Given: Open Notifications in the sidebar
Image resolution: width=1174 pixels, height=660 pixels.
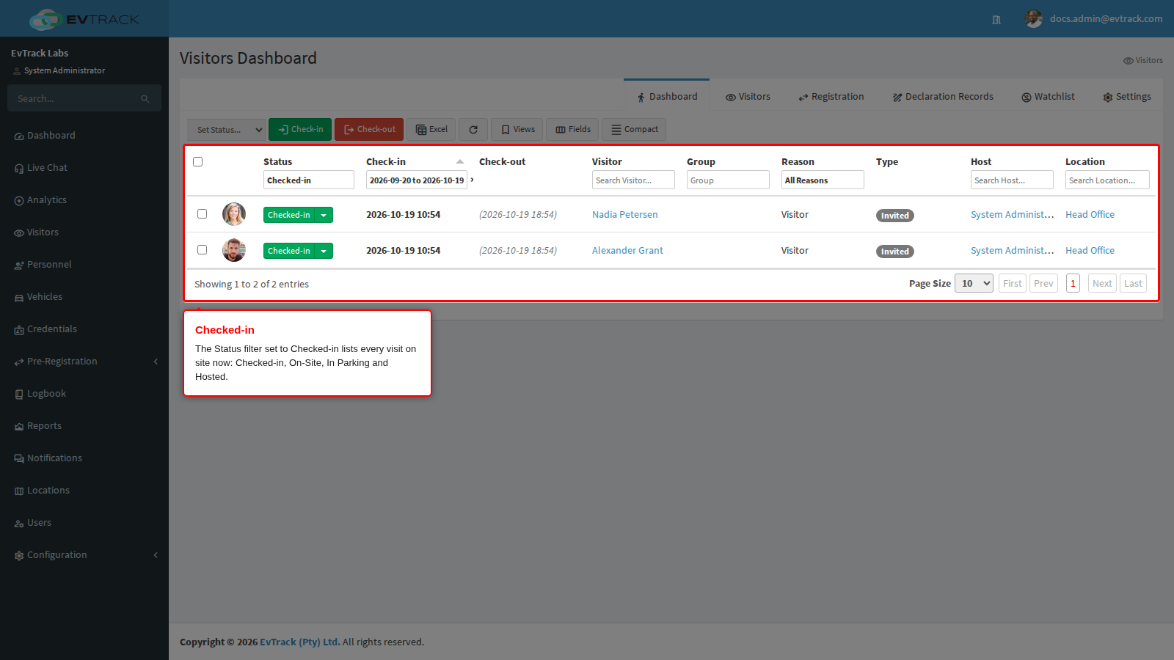Looking at the screenshot, I should coord(54,458).
